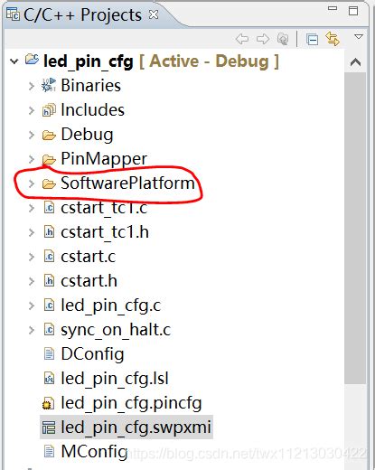Expand the SoftwarePlatform folder

click(32, 183)
